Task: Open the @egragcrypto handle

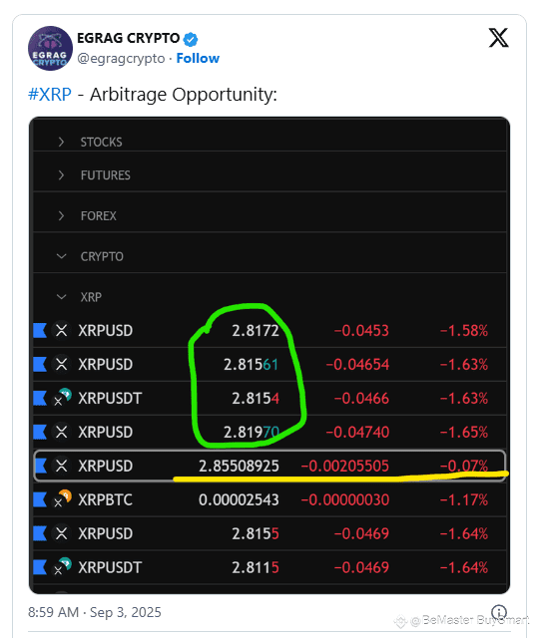Action: click(x=121, y=59)
